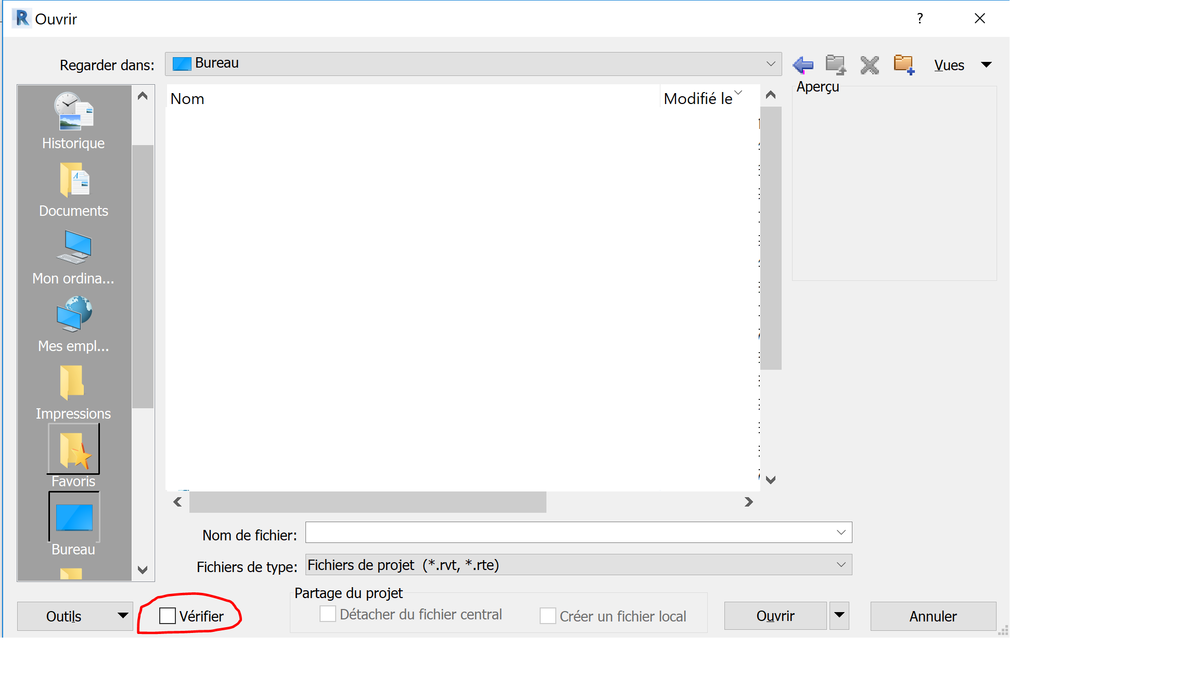1199x674 pixels.
Task: Go up one folder level icon
Action: coord(836,65)
